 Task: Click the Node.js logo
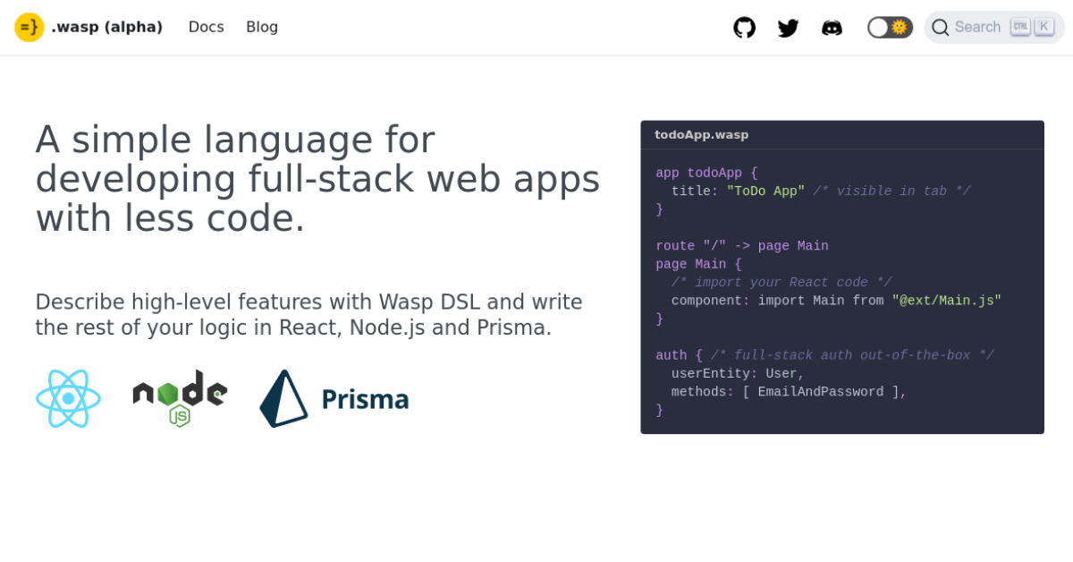pyautogui.click(x=180, y=398)
